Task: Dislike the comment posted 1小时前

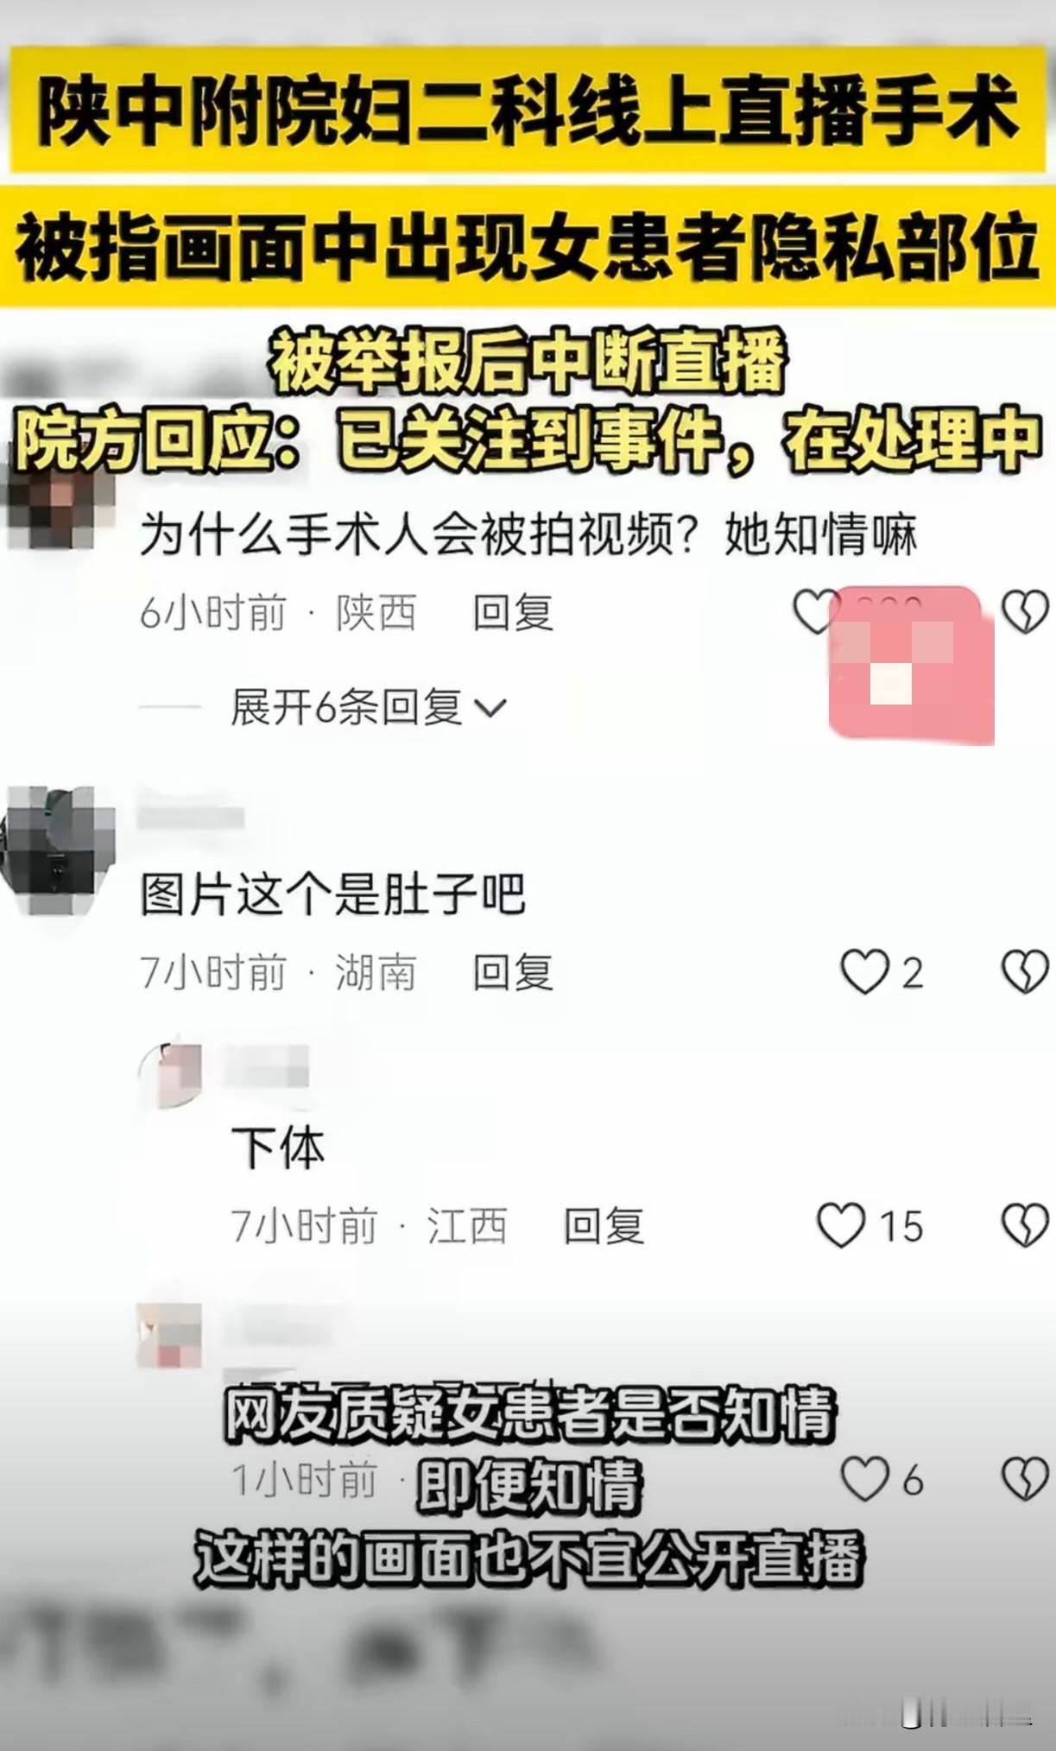Action: pyautogui.click(x=1025, y=1479)
